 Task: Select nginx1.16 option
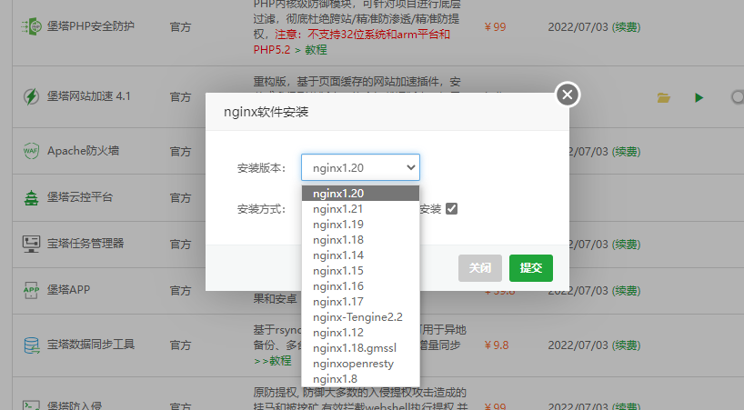point(360,286)
